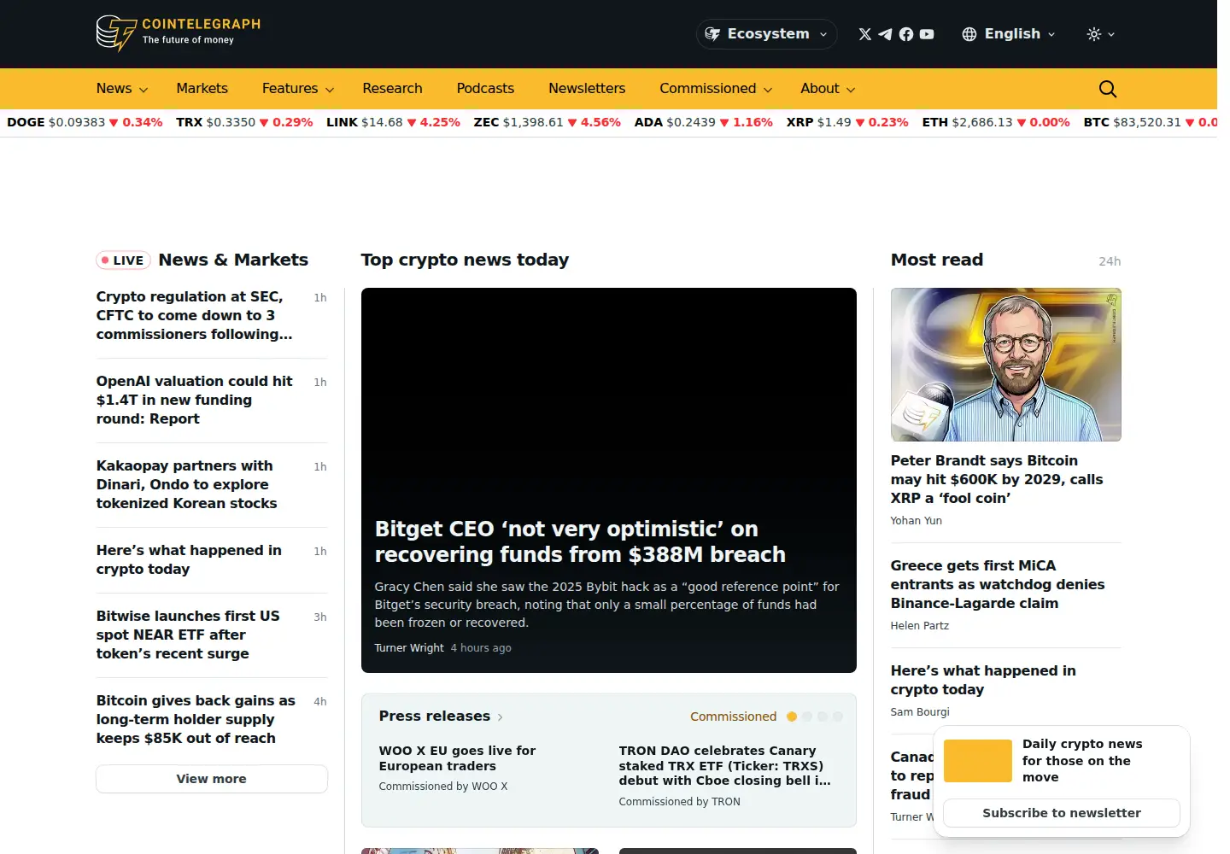The width and height of the screenshot is (1230, 854).
Task: Open TRON DAO celebrates Canary release
Action: (x=724, y=765)
